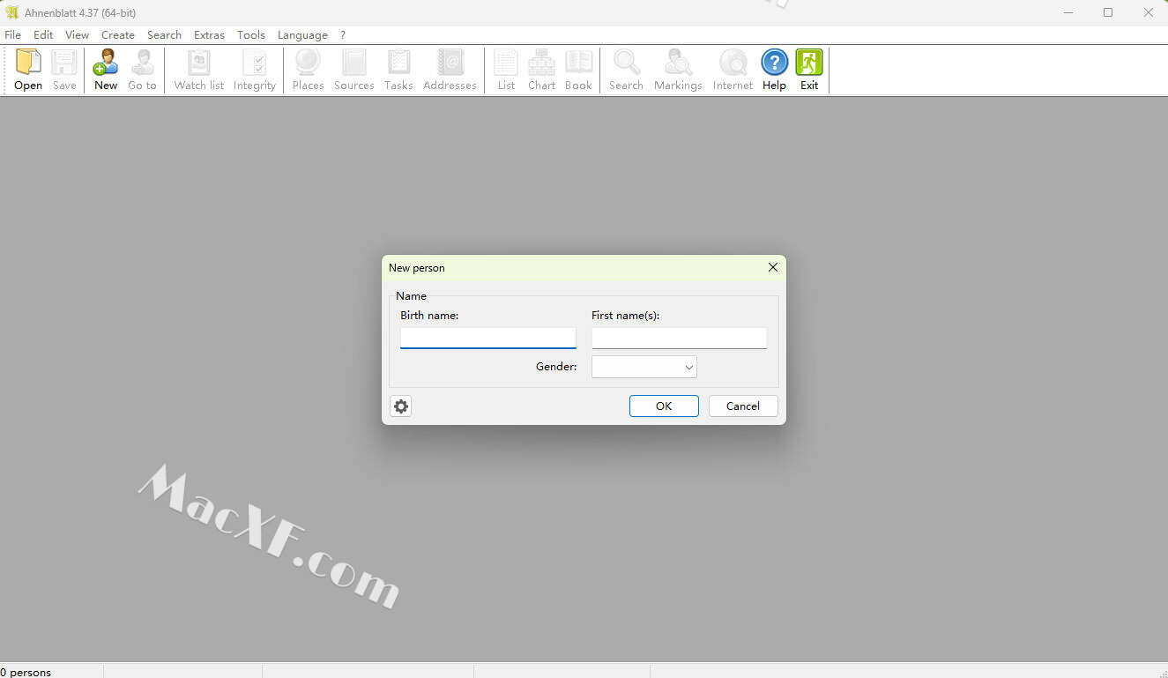
Task: Open the Language menu
Action: coord(302,35)
